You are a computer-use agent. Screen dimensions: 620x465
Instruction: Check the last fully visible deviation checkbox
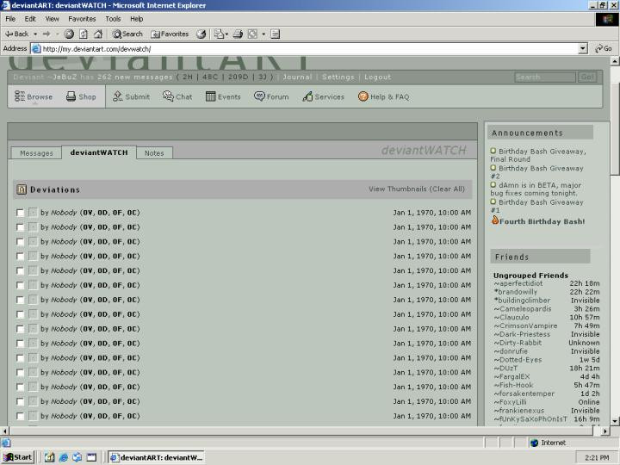click(20, 416)
